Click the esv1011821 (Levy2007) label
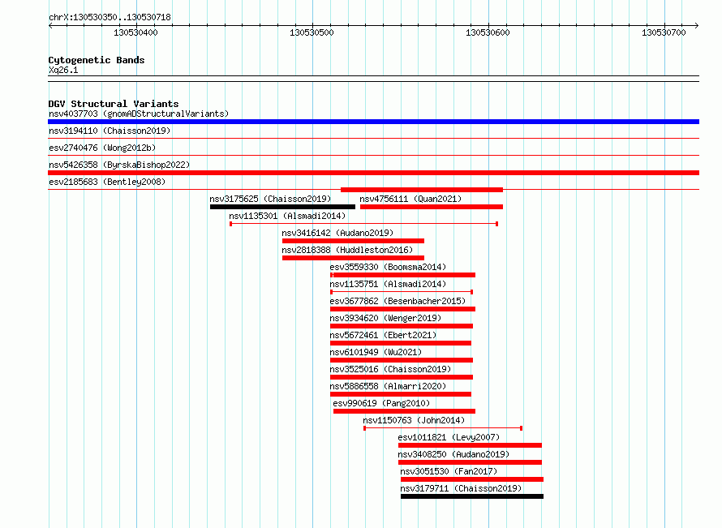 (x=449, y=437)
